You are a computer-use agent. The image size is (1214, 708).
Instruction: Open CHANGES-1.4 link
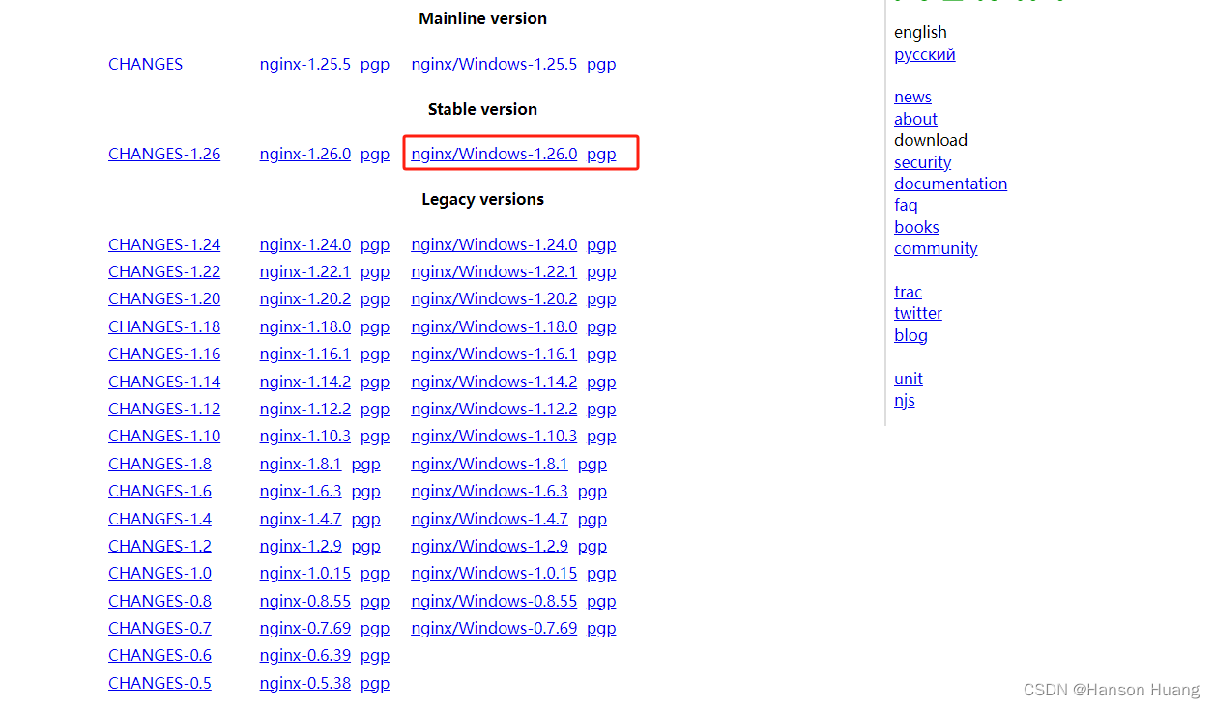tap(159, 519)
